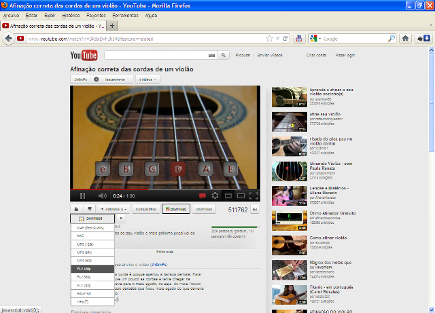Open the address bar history dropdown arrow
The image size is (435, 313).
(277, 39)
